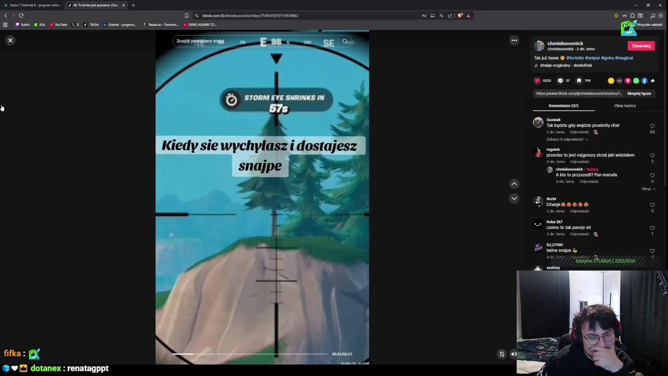Screen dimensions: 668x376
Task: Click the Obserwuj follow button
Action: pyautogui.click(x=641, y=46)
